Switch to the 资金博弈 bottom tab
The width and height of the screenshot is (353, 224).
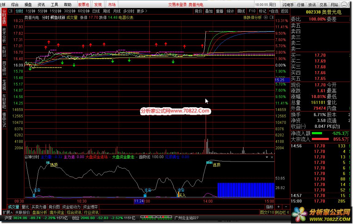pos(91,207)
